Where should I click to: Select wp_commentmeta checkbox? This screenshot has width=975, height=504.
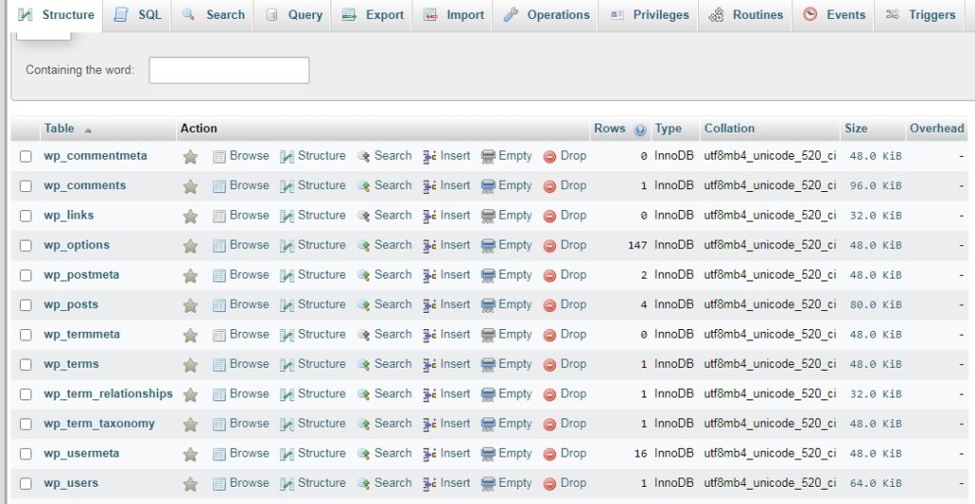click(x=26, y=156)
